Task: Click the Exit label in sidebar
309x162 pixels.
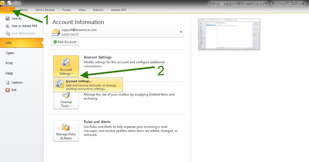Action: tap(14, 90)
